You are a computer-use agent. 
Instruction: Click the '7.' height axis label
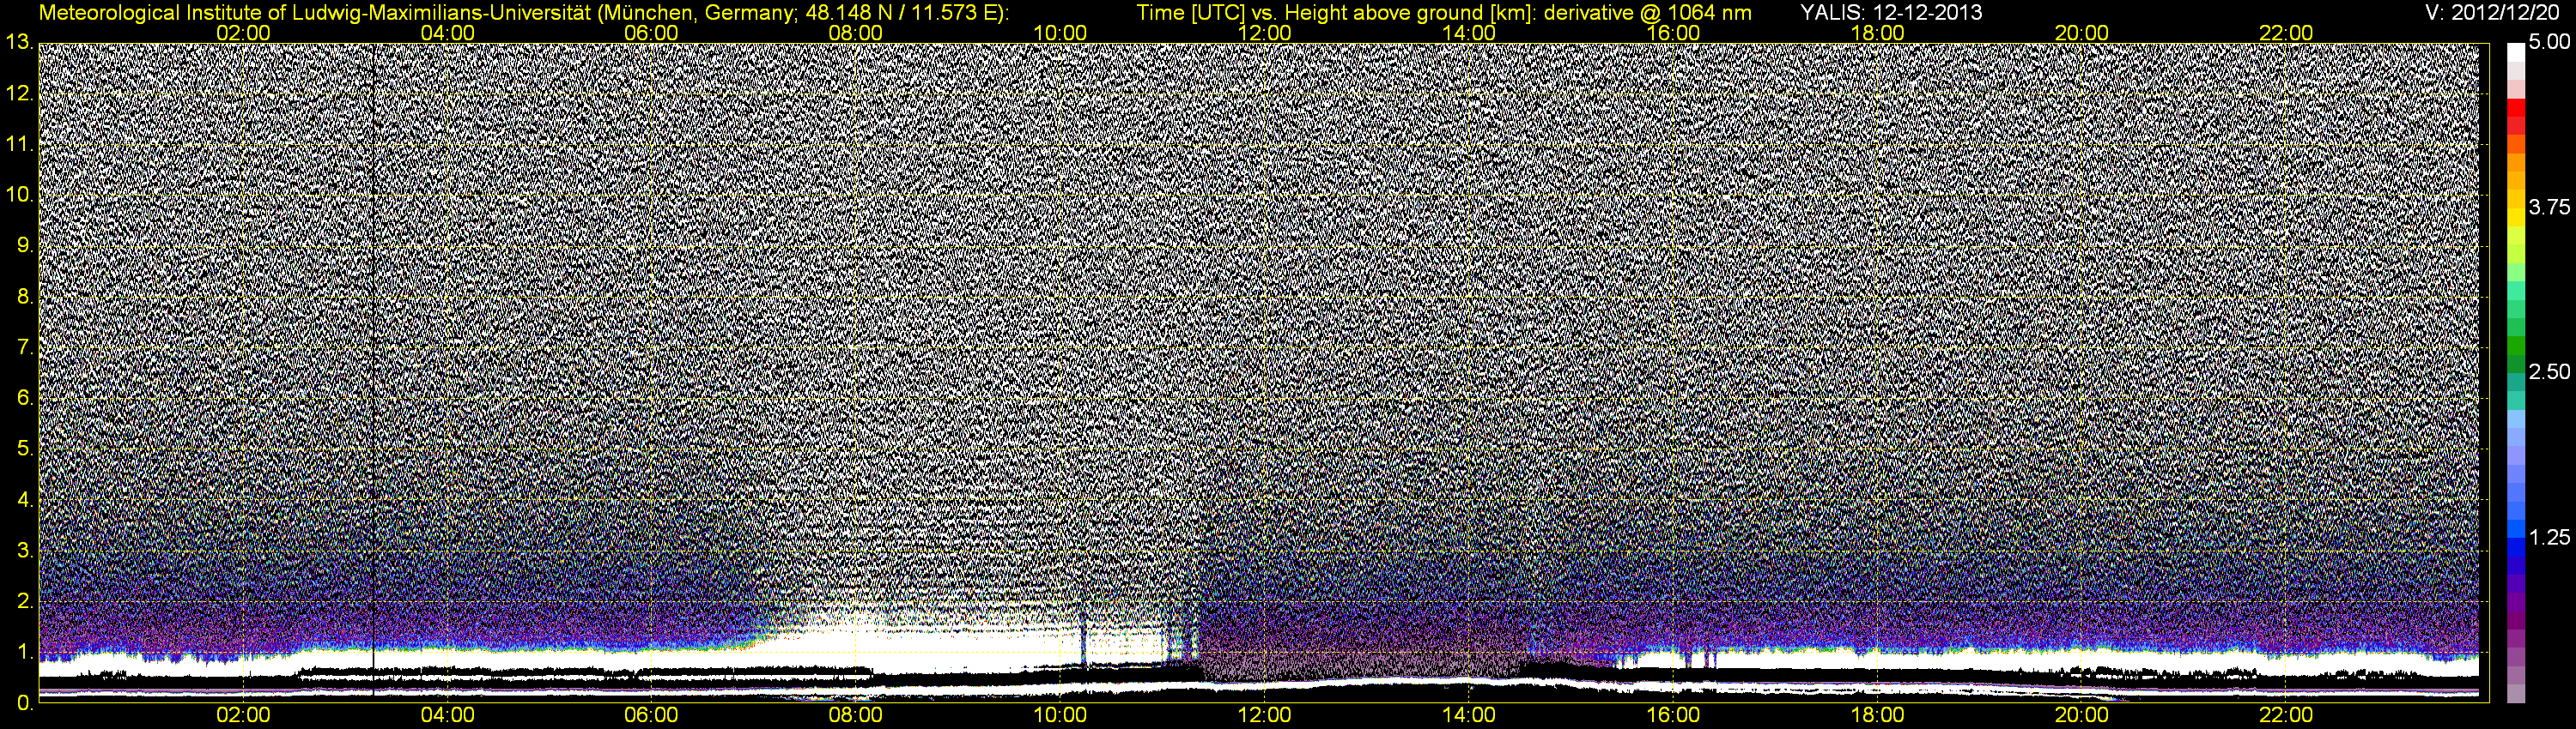pos(24,347)
